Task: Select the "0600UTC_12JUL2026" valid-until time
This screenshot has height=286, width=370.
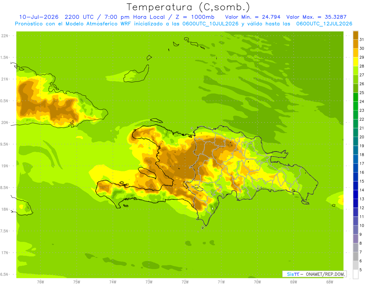Action: click(x=324, y=24)
